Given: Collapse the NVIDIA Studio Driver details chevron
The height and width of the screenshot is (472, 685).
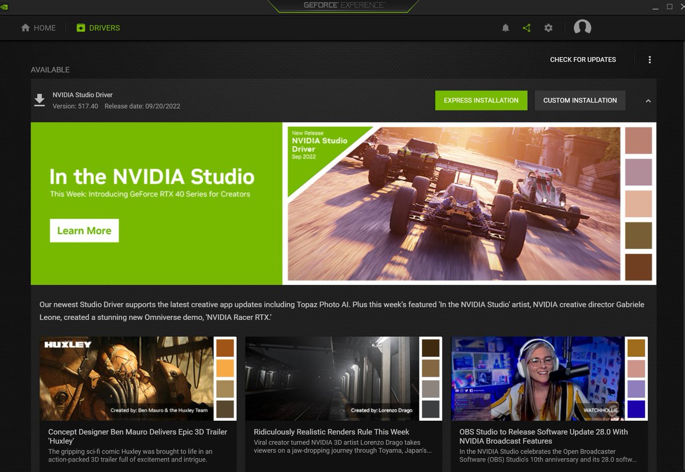Looking at the screenshot, I should click(648, 101).
